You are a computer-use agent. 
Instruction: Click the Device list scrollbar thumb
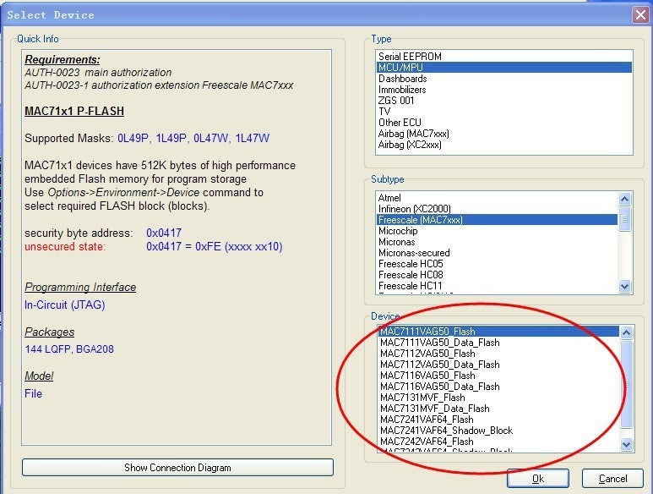[626, 384]
